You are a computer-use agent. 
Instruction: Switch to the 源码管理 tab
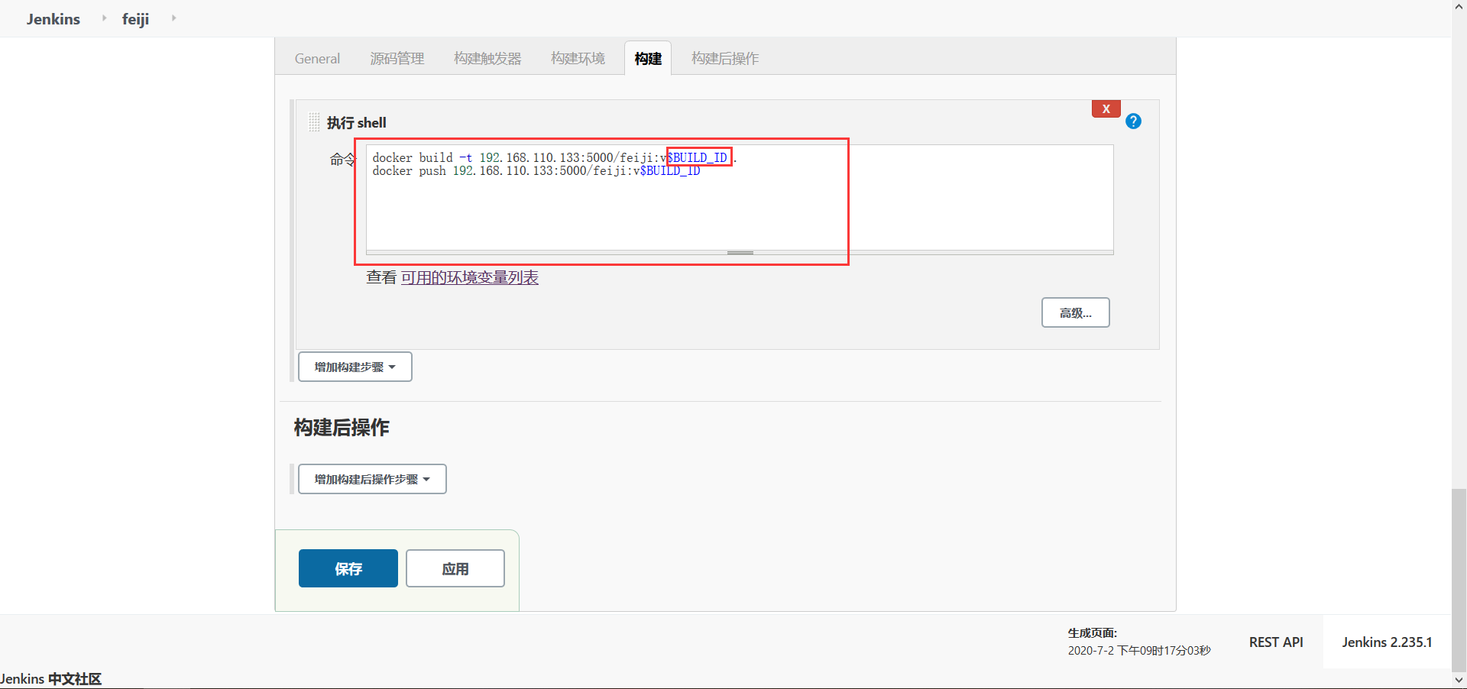397,59
